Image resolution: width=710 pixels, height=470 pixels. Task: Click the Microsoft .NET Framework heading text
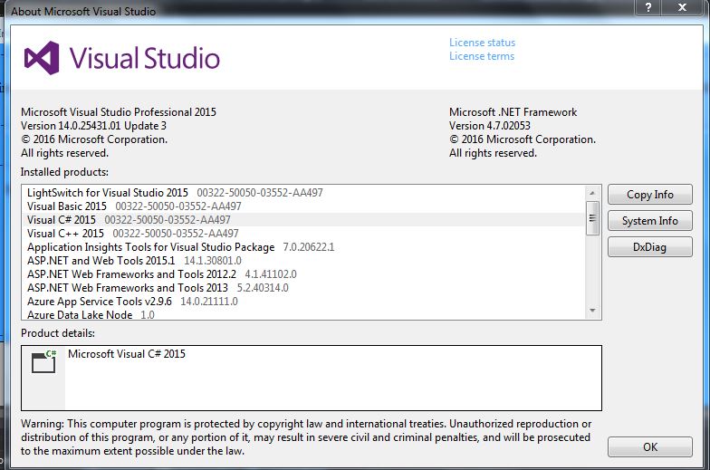coord(513,112)
